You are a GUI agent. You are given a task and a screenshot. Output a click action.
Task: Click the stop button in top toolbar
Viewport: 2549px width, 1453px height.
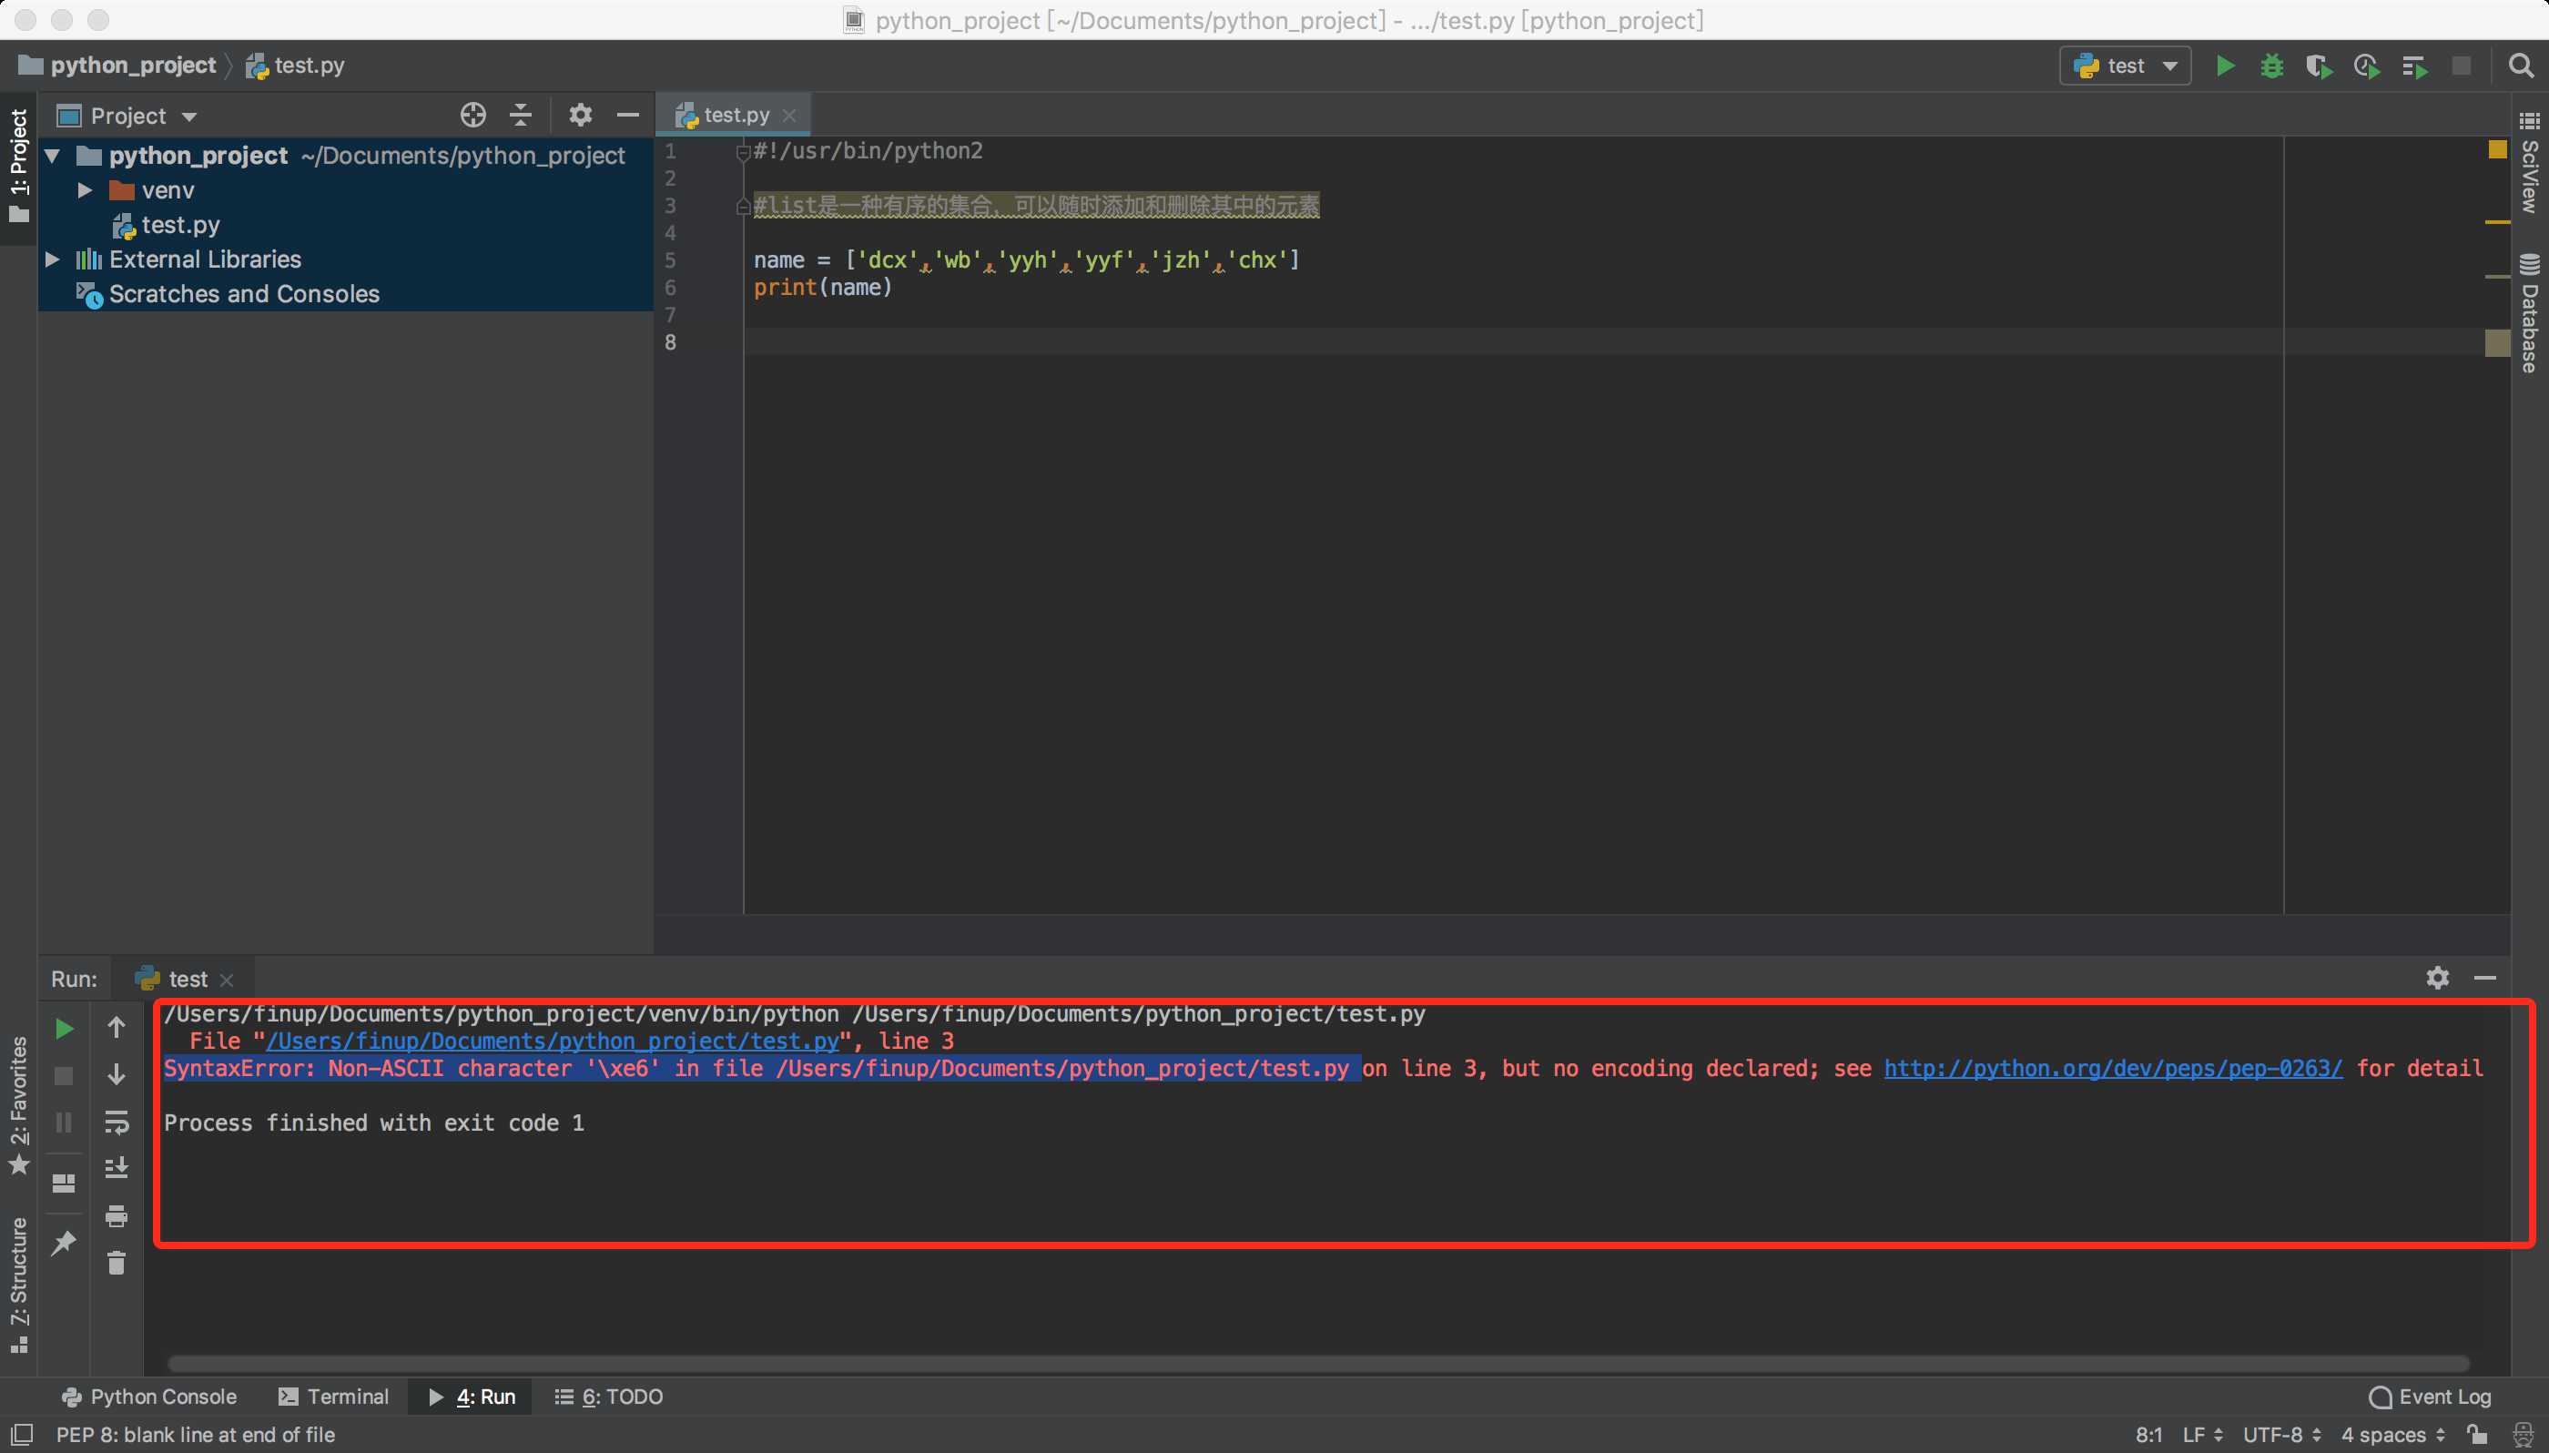tap(2462, 66)
